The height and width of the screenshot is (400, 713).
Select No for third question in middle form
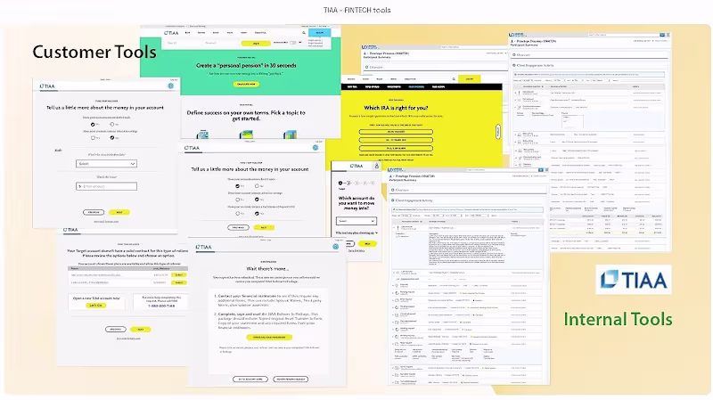coord(257,213)
